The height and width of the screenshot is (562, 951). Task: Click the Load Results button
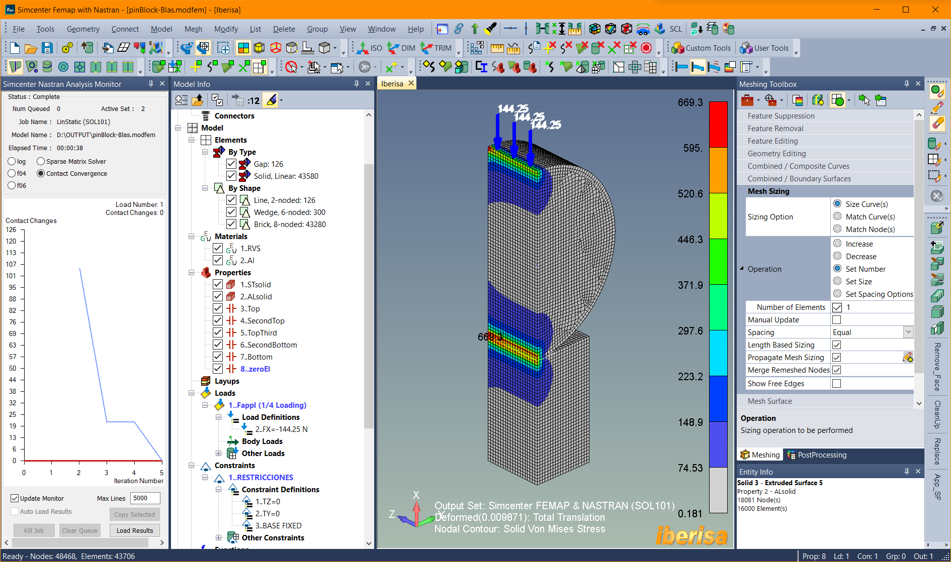coord(135,530)
